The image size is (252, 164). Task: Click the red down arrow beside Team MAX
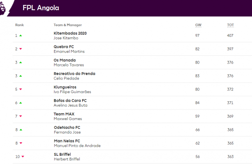(20, 116)
